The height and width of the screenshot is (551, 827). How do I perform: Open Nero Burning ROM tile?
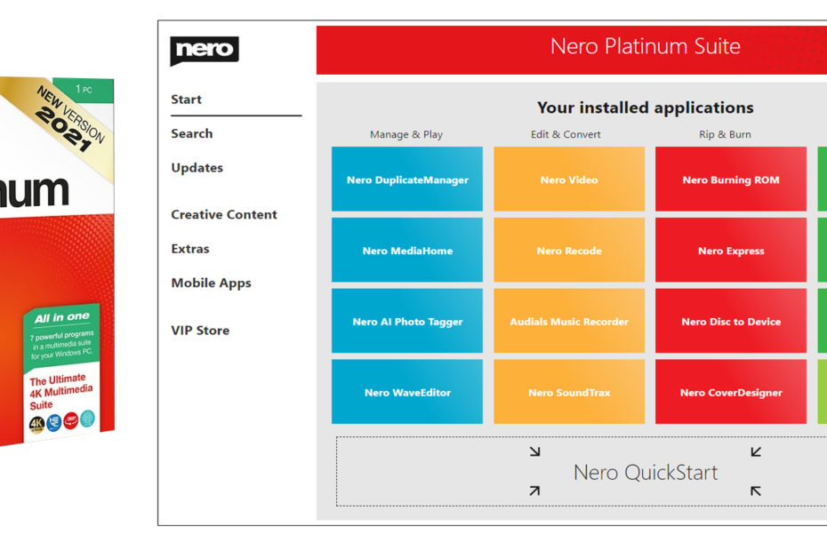pos(731,180)
